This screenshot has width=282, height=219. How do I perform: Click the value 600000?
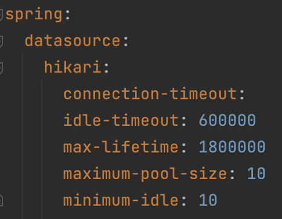click(228, 120)
